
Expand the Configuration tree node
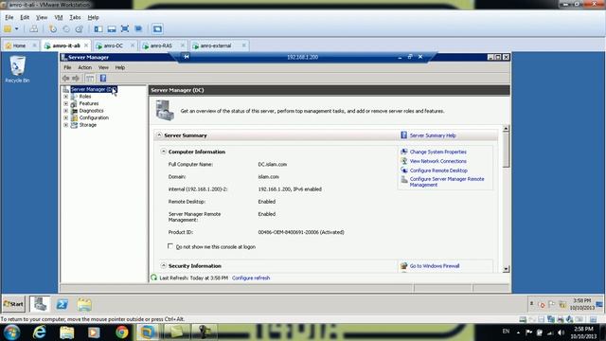click(x=65, y=117)
